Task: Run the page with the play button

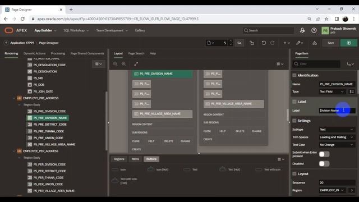Action: coord(349,43)
